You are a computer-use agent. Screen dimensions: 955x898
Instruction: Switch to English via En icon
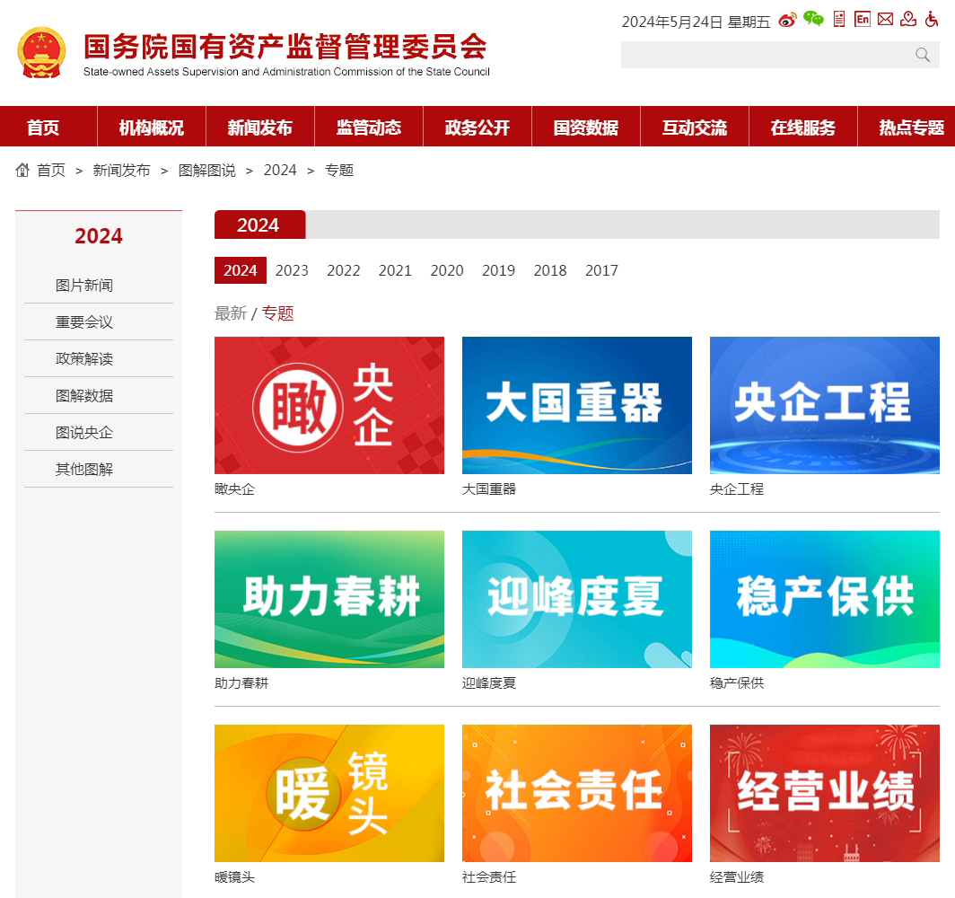coord(863,19)
